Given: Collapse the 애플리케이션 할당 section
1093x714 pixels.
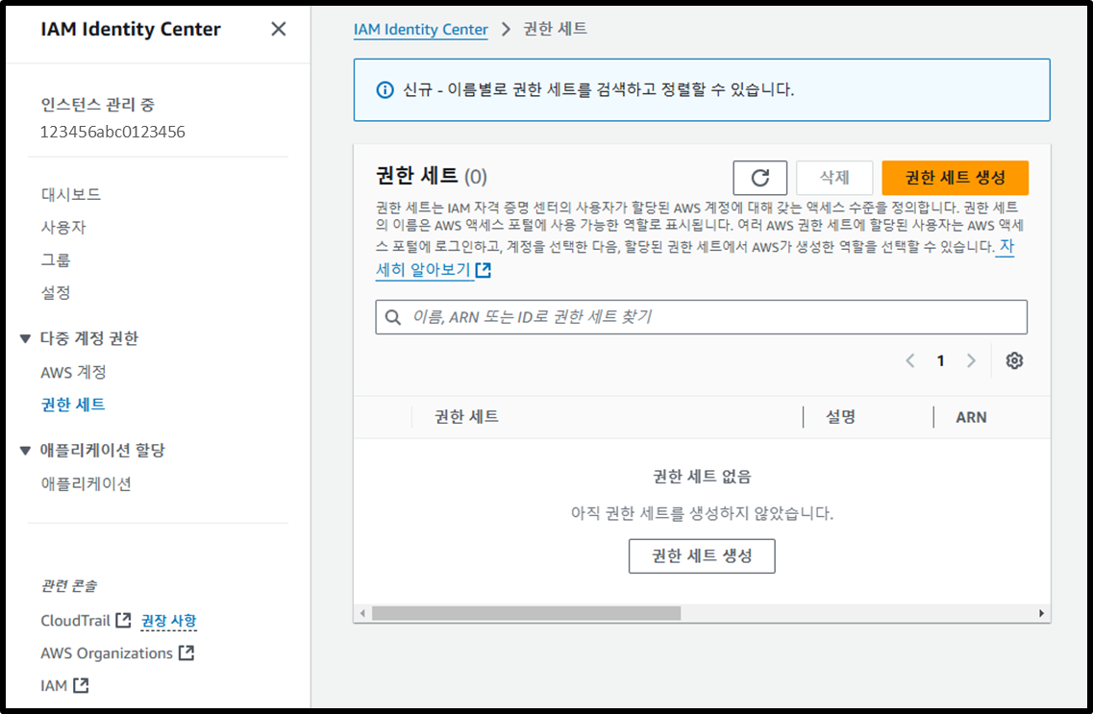Looking at the screenshot, I should (x=26, y=451).
